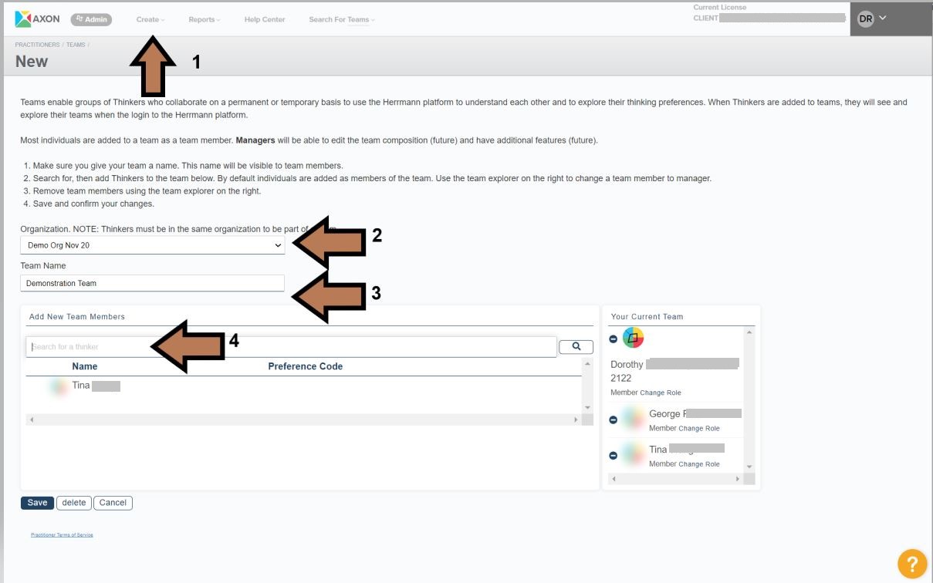Screen dimensions: 933x583
Task: Remove George using the minus icon
Action: coord(614,420)
